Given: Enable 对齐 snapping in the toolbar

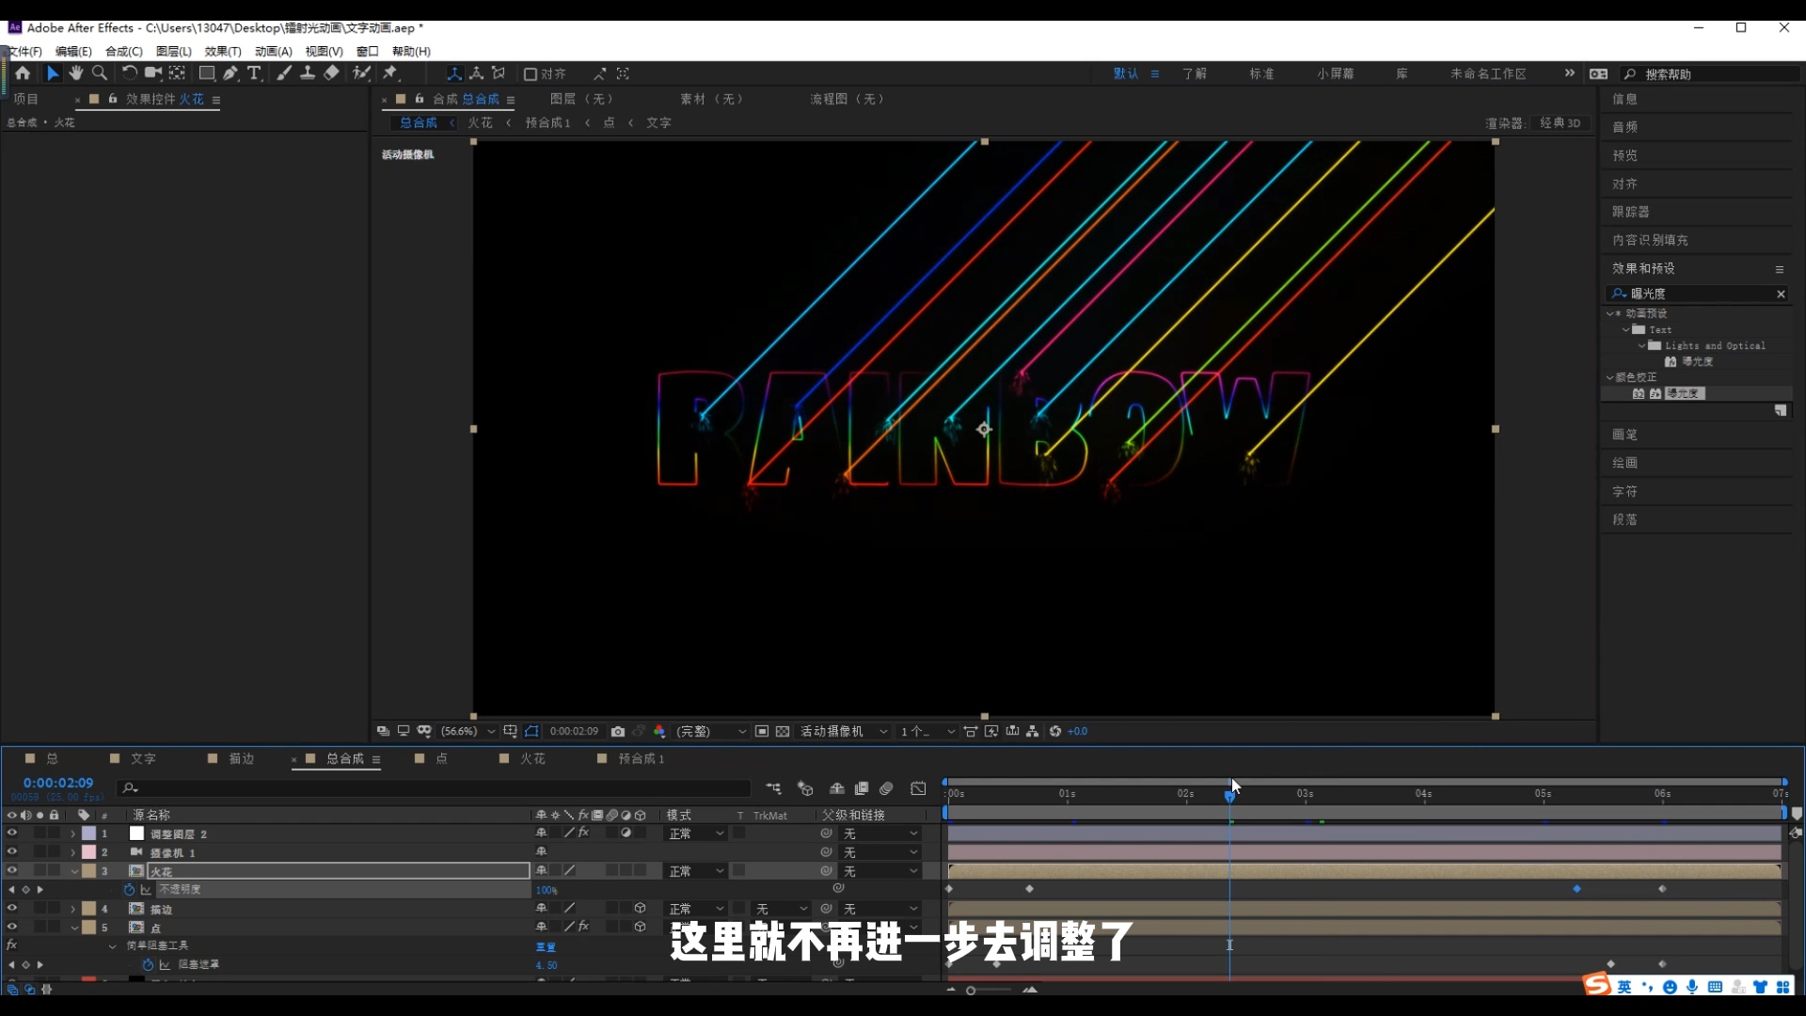Looking at the screenshot, I should [x=531, y=73].
